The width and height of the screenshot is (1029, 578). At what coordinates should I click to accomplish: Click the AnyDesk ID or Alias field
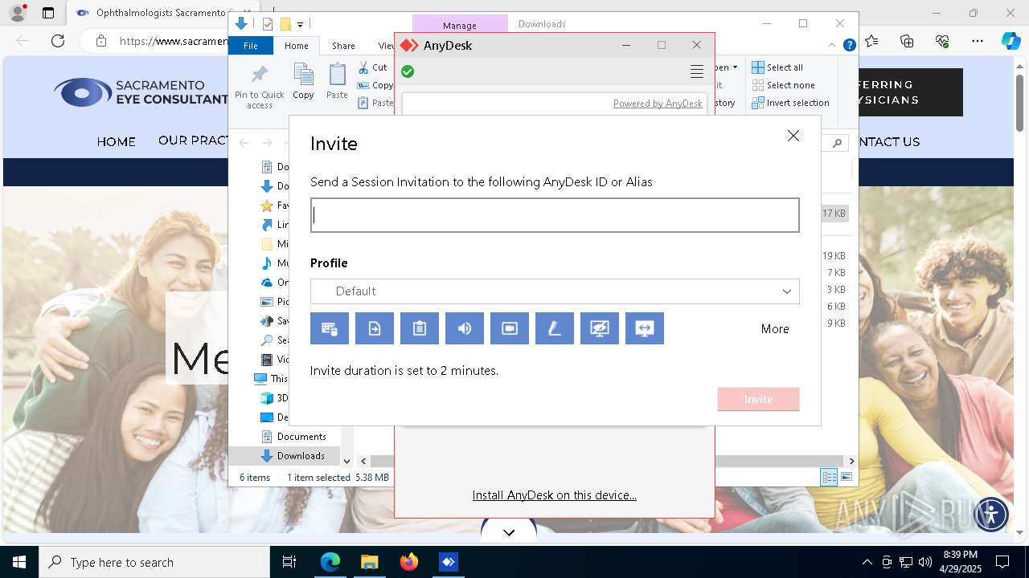[x=555, y=215]
